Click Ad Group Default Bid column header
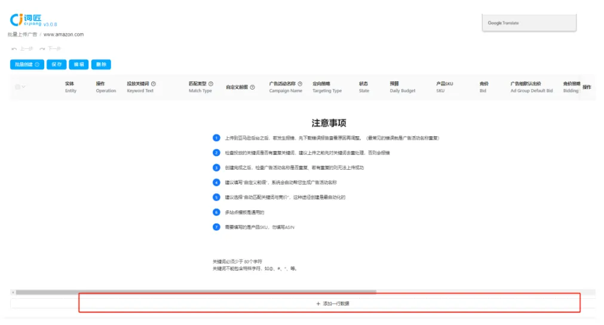Viewport: 604px width, 325px height. 532,87
